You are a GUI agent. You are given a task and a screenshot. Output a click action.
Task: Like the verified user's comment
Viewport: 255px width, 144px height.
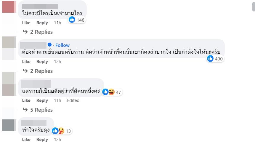[26, 62]
